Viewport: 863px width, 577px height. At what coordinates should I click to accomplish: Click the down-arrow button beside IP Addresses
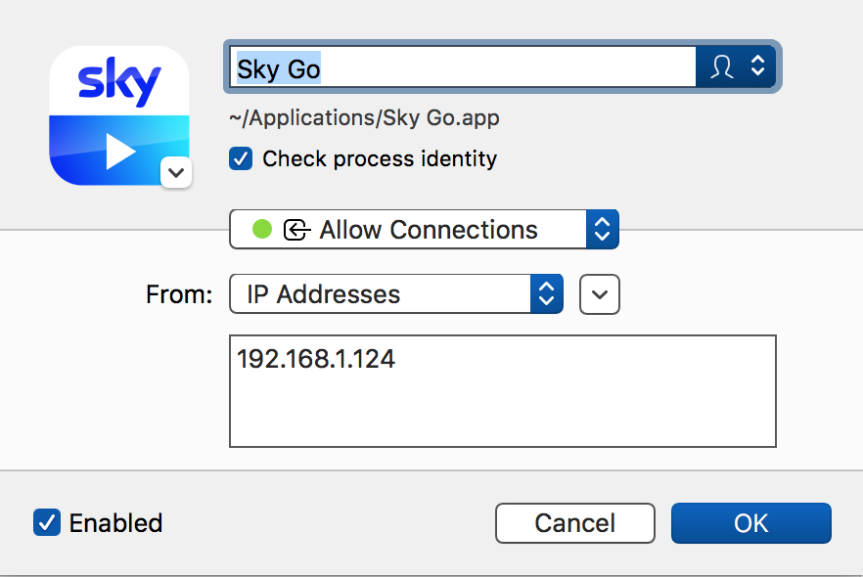(x=599, y=294)
